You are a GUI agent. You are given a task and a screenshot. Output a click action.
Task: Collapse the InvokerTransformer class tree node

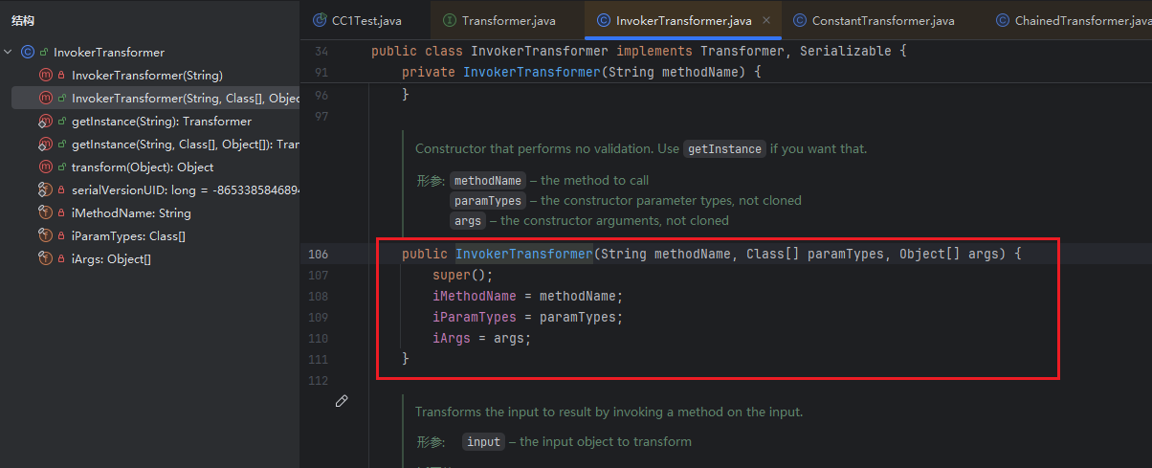point(9,53)
